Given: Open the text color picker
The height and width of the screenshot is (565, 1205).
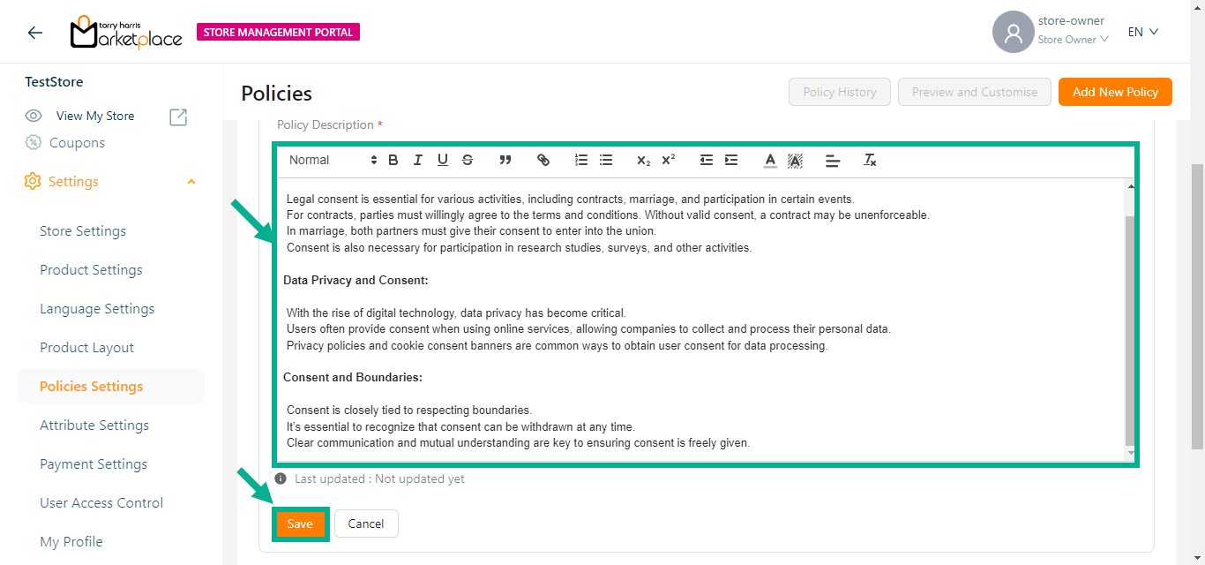Looking at the screenshot, I should (x=770, y=160).
